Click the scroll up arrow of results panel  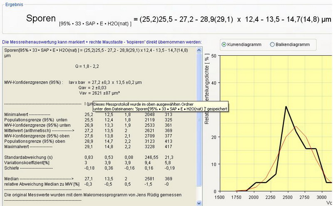pos(199,50)
